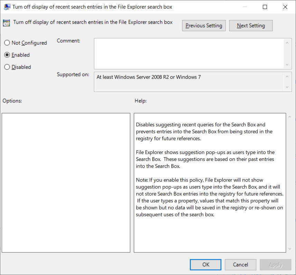
Task: Select the Not Configured radio button
Action: [7, 43]
